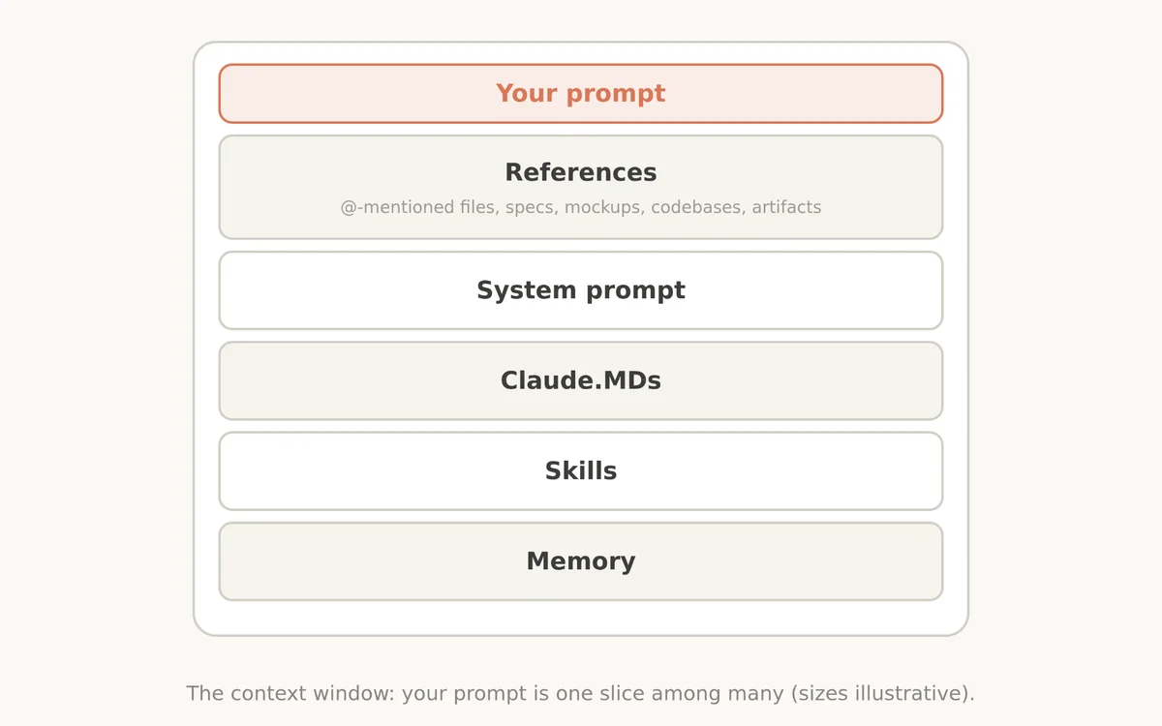Choose the Memory block

(581, 561)
